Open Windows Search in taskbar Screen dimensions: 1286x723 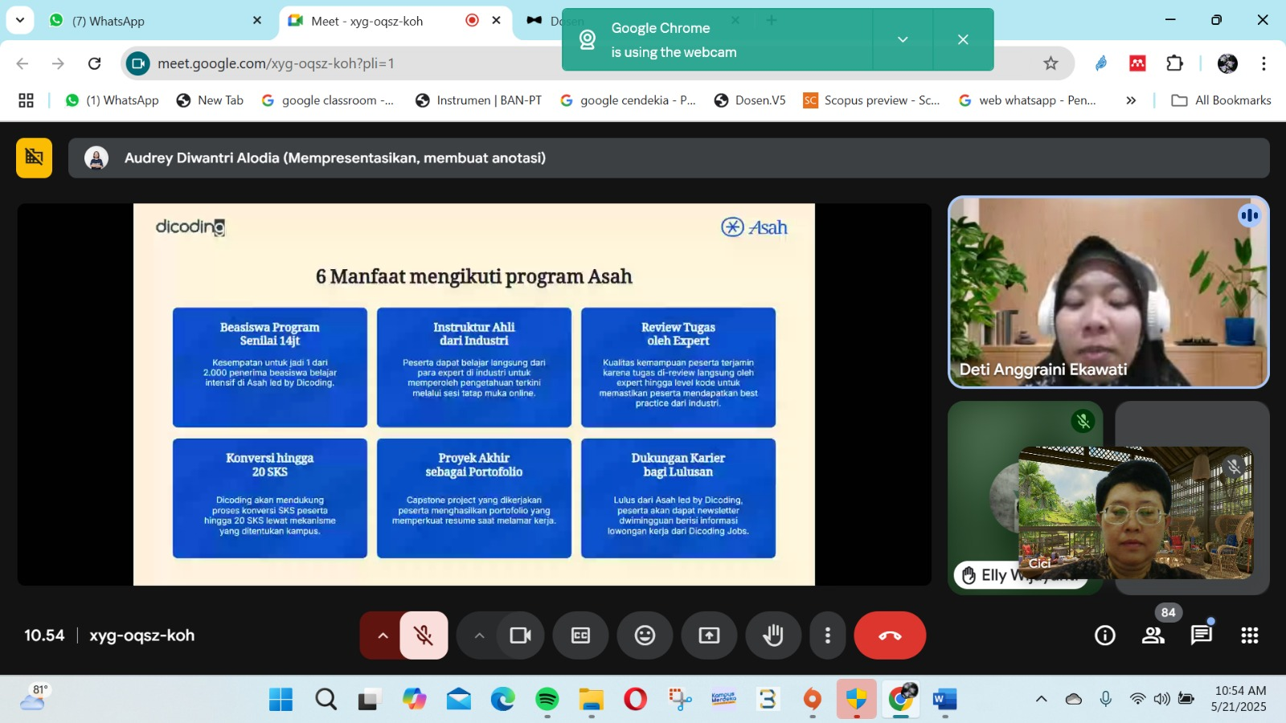326,700
